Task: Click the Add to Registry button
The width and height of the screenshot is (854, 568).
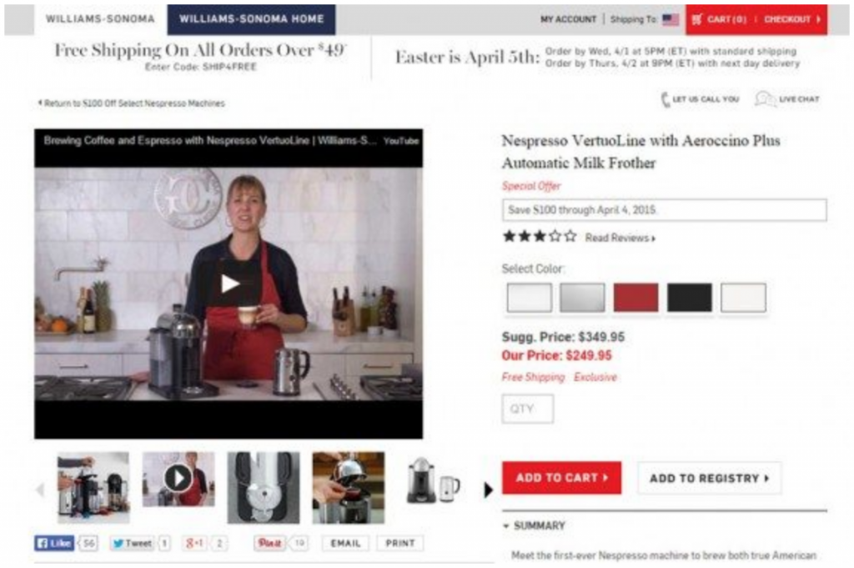Action: tap(709, 478)
